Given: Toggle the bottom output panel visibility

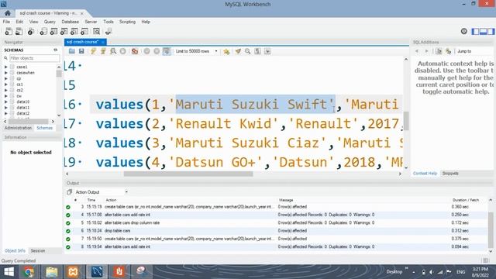Looking at the screenshot, I should coord(483,31).
